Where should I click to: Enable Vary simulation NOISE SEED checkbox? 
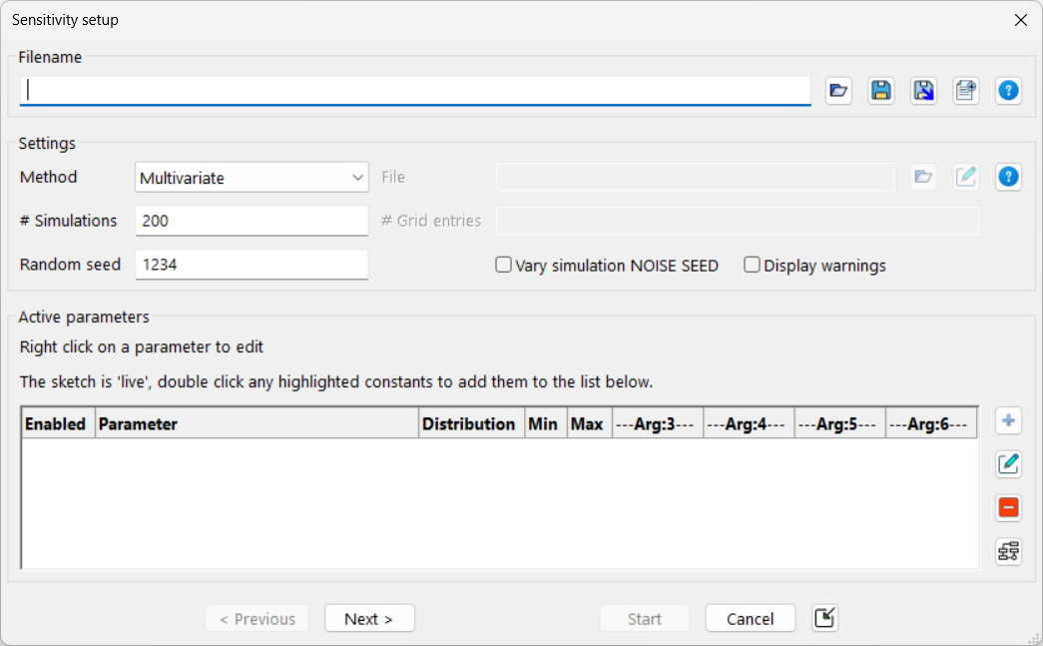point(504,266)
